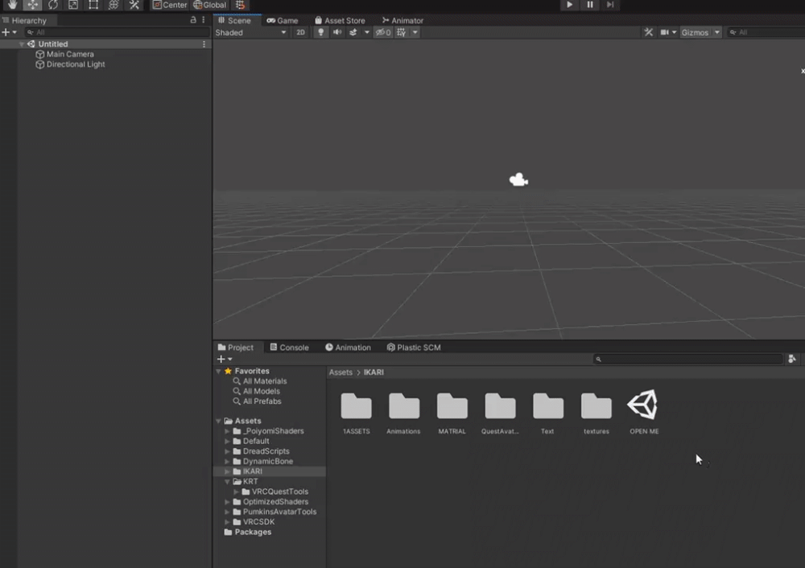Toggle scene grid visibility icon
Image resolution: width=805 pixels, height=568 pixels.
pos(402,32)
